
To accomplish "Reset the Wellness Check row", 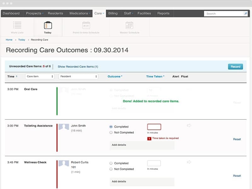I will tap(237, 176).
